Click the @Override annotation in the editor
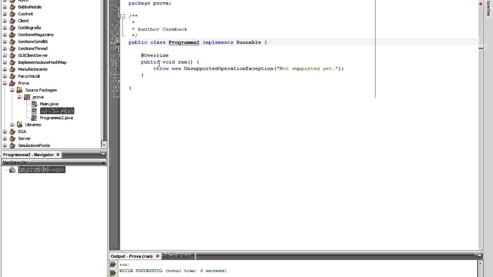Viewport: 493px width, 277px height. coord(155,55)
